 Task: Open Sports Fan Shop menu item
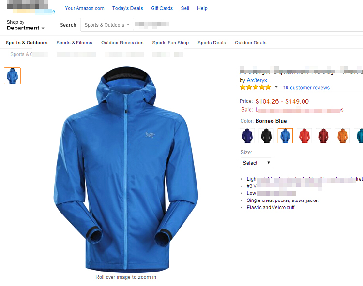[170, 43]
